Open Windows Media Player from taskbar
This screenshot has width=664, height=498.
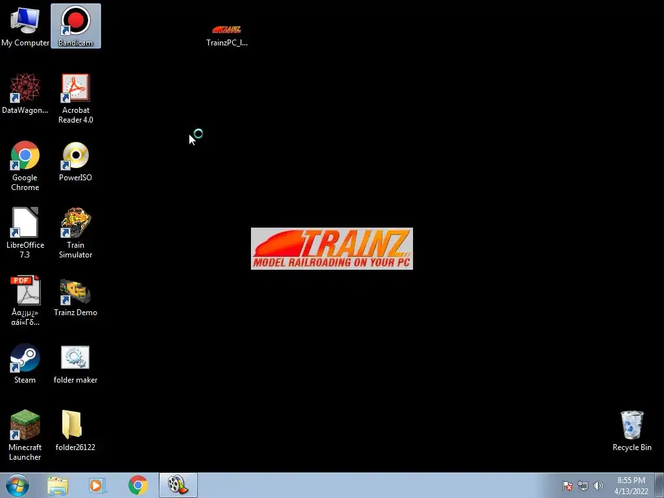97,485
